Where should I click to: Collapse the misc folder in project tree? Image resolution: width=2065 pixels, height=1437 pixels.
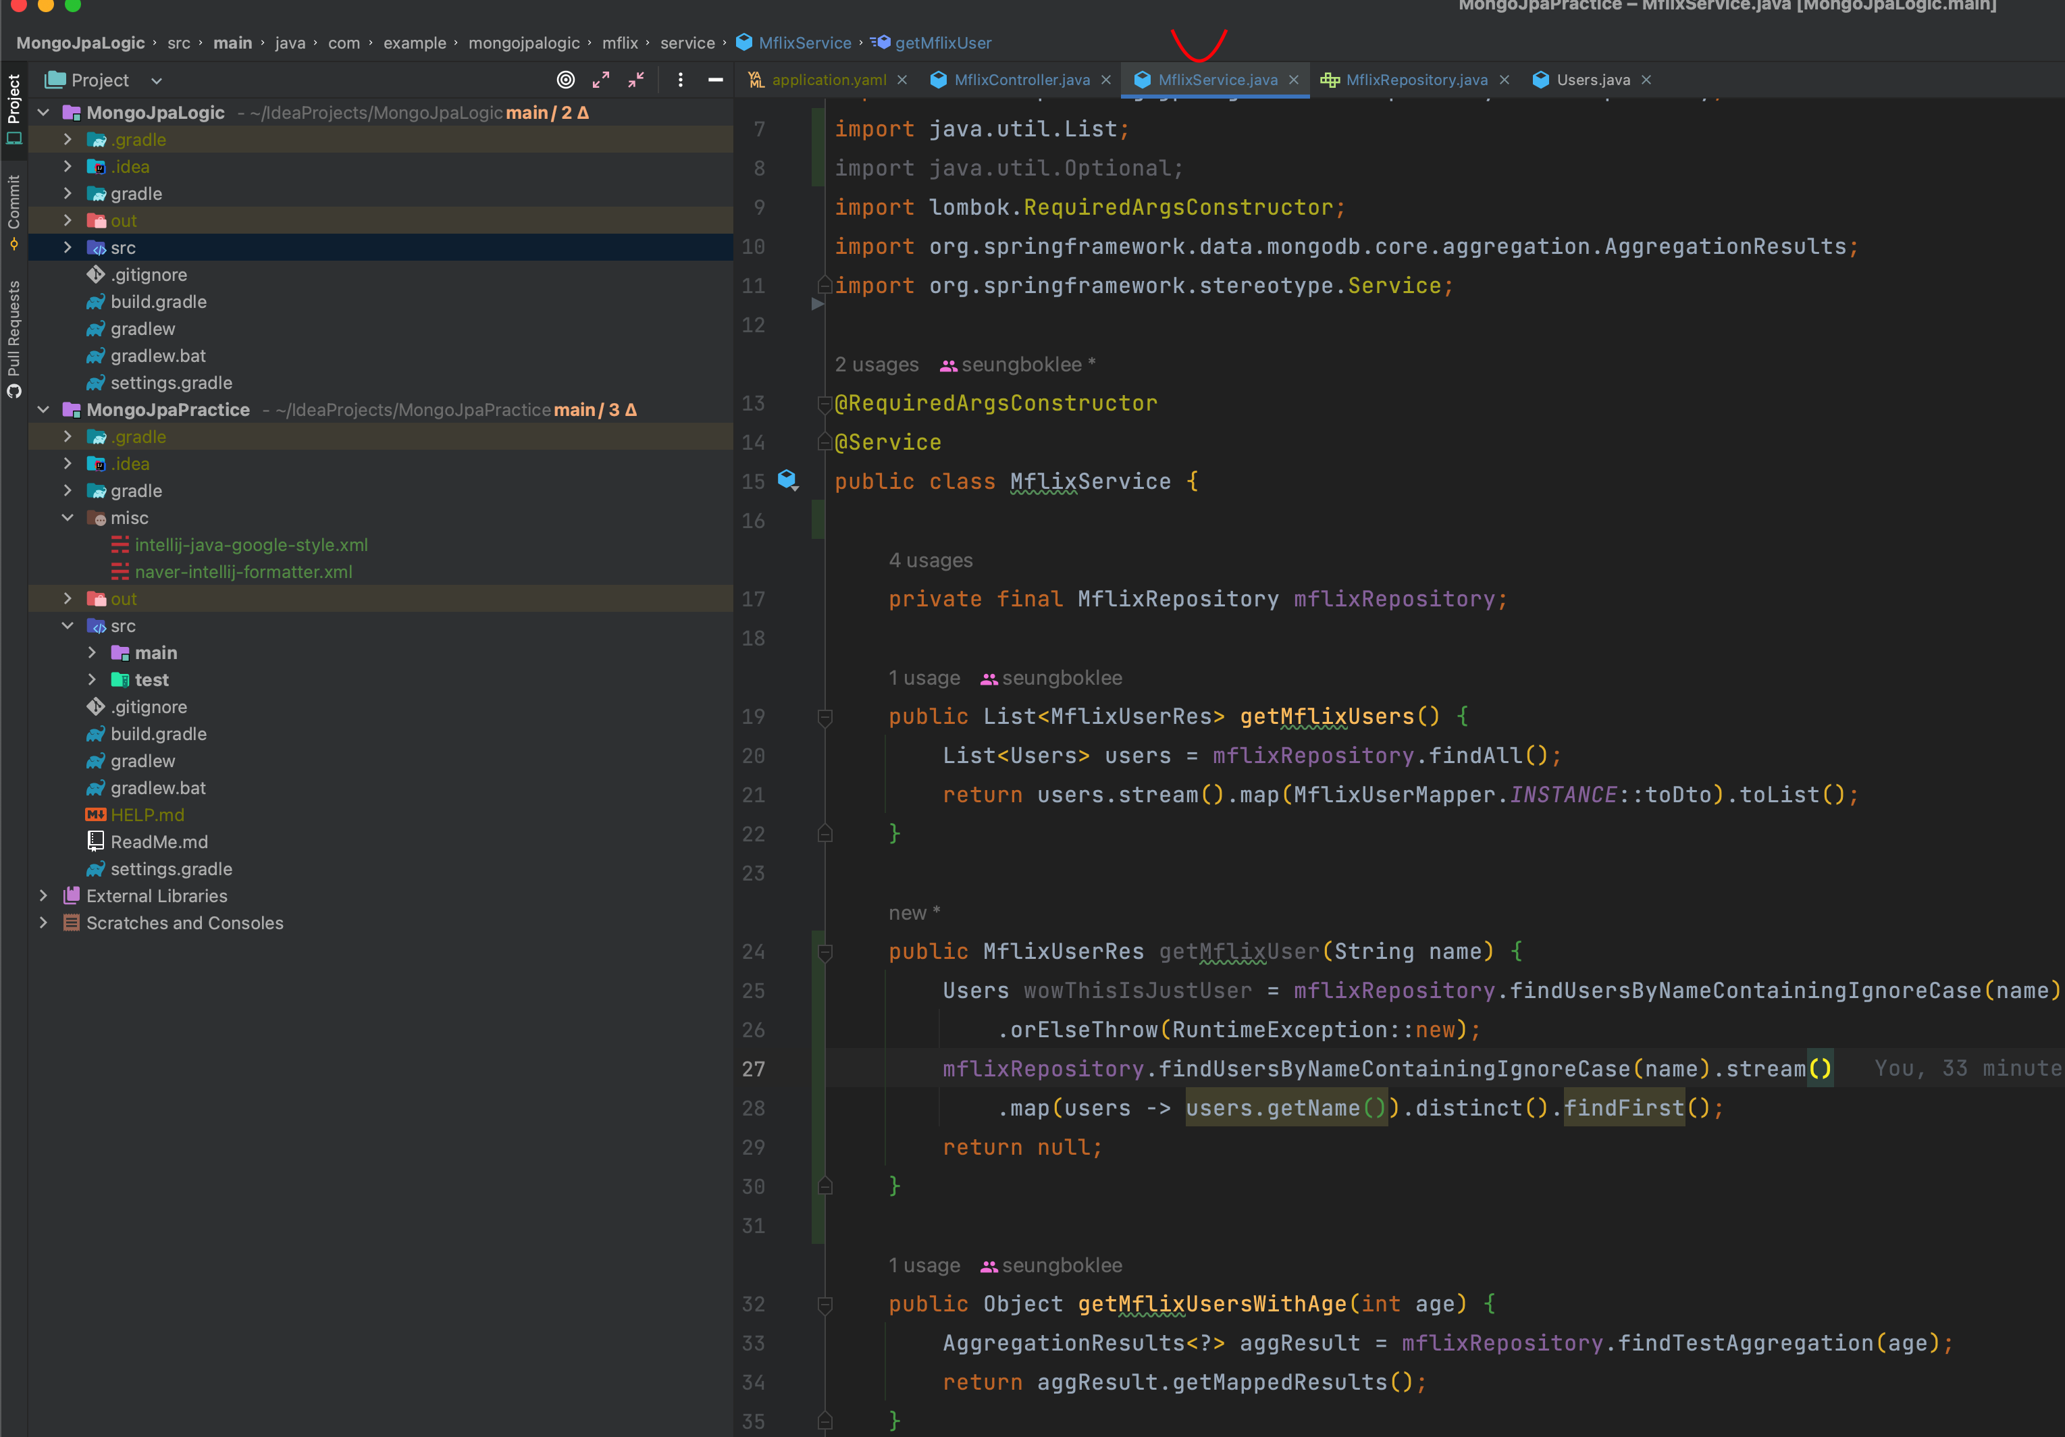pyautogui.click(x=68, y=518)
